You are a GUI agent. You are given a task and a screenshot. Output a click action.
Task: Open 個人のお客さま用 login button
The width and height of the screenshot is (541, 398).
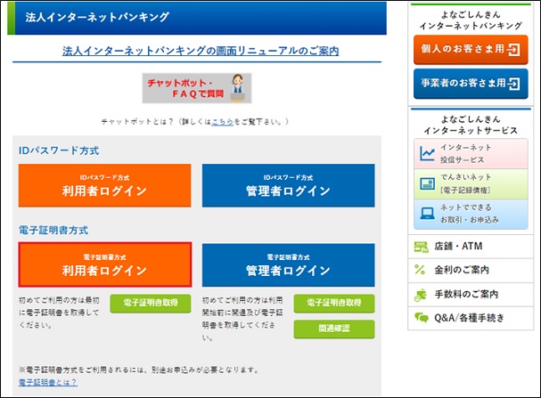(471, 49)
